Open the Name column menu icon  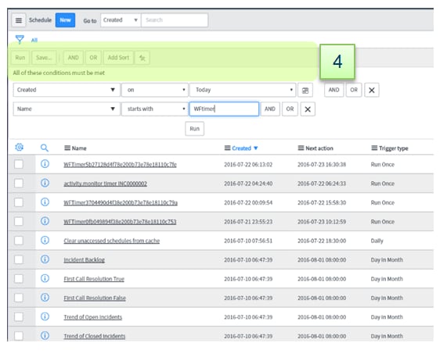click(x=67, y=148)
